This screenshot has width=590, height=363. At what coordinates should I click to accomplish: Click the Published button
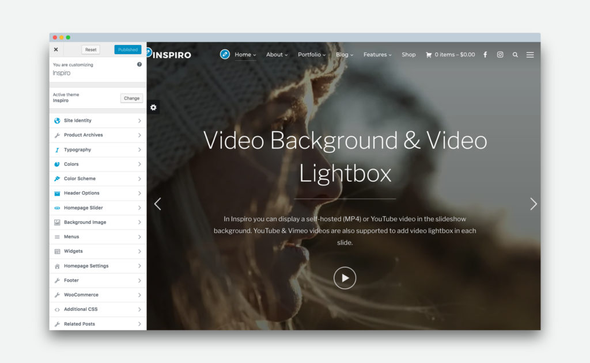[128, 49]
